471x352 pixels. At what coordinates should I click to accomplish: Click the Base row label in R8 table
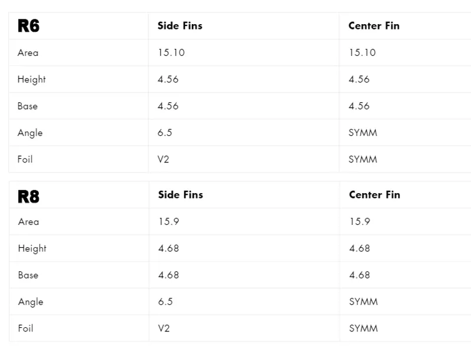(x=28, y=275)
